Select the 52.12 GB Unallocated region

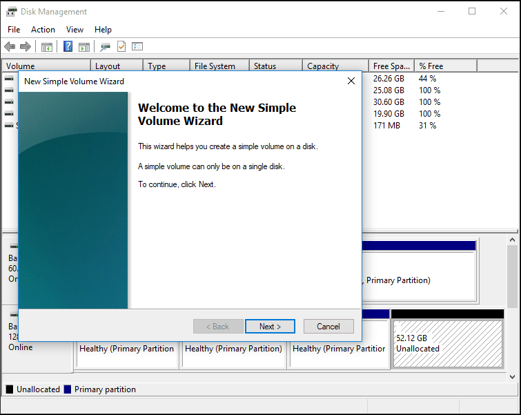(x=448, y=339)
